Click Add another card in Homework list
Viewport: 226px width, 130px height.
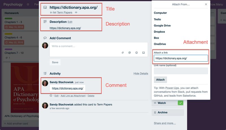[x=16, y=124]
